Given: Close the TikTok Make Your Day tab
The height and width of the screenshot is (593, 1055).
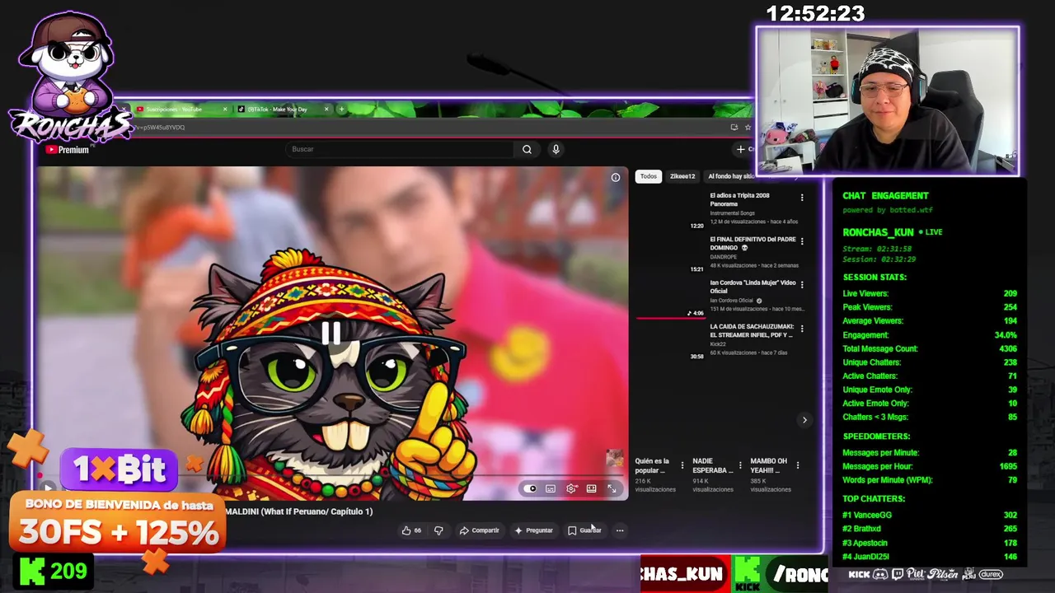Looking at the screenshot, I should point(326,109).
